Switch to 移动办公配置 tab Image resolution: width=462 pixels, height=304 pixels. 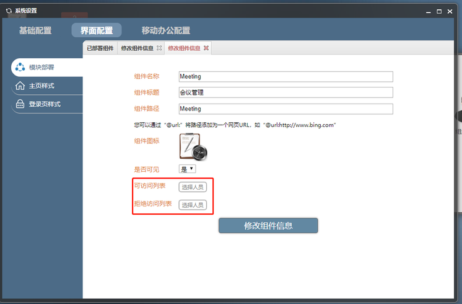point(166,30)
